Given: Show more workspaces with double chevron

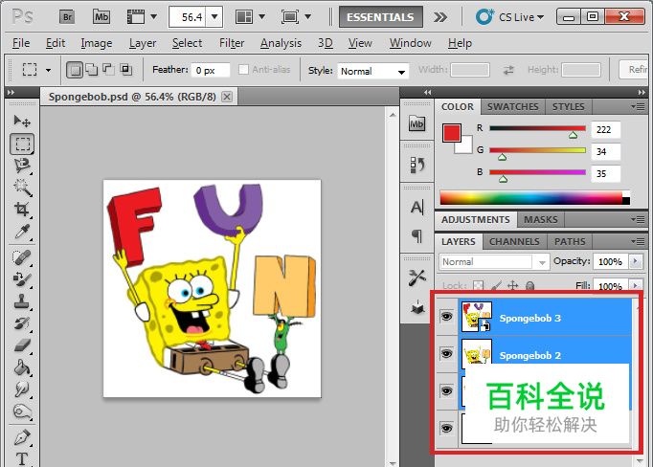Looking at the screenshot, I should 440,17.
